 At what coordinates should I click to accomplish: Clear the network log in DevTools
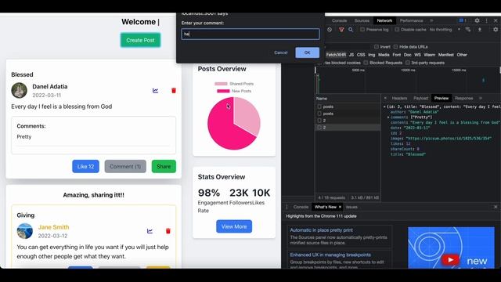pyautogui.click(x=330, y=30)
